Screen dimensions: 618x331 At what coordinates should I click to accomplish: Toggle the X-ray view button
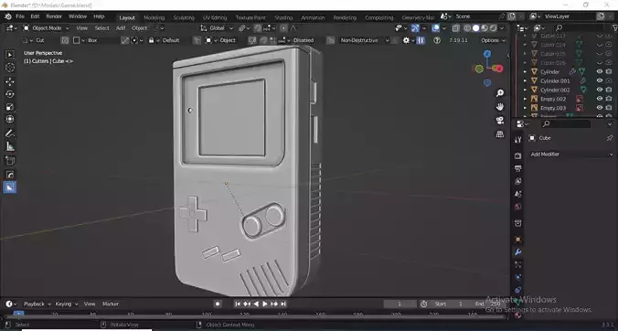[455, 28]
